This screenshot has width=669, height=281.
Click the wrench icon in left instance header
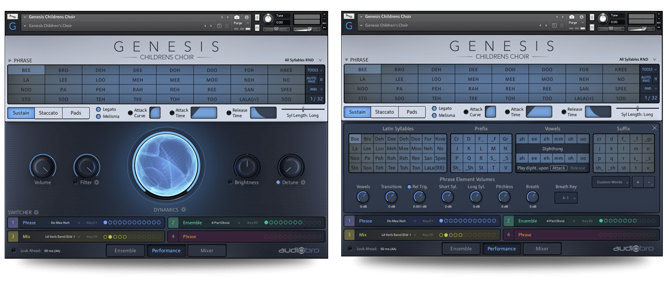[13, 17]
